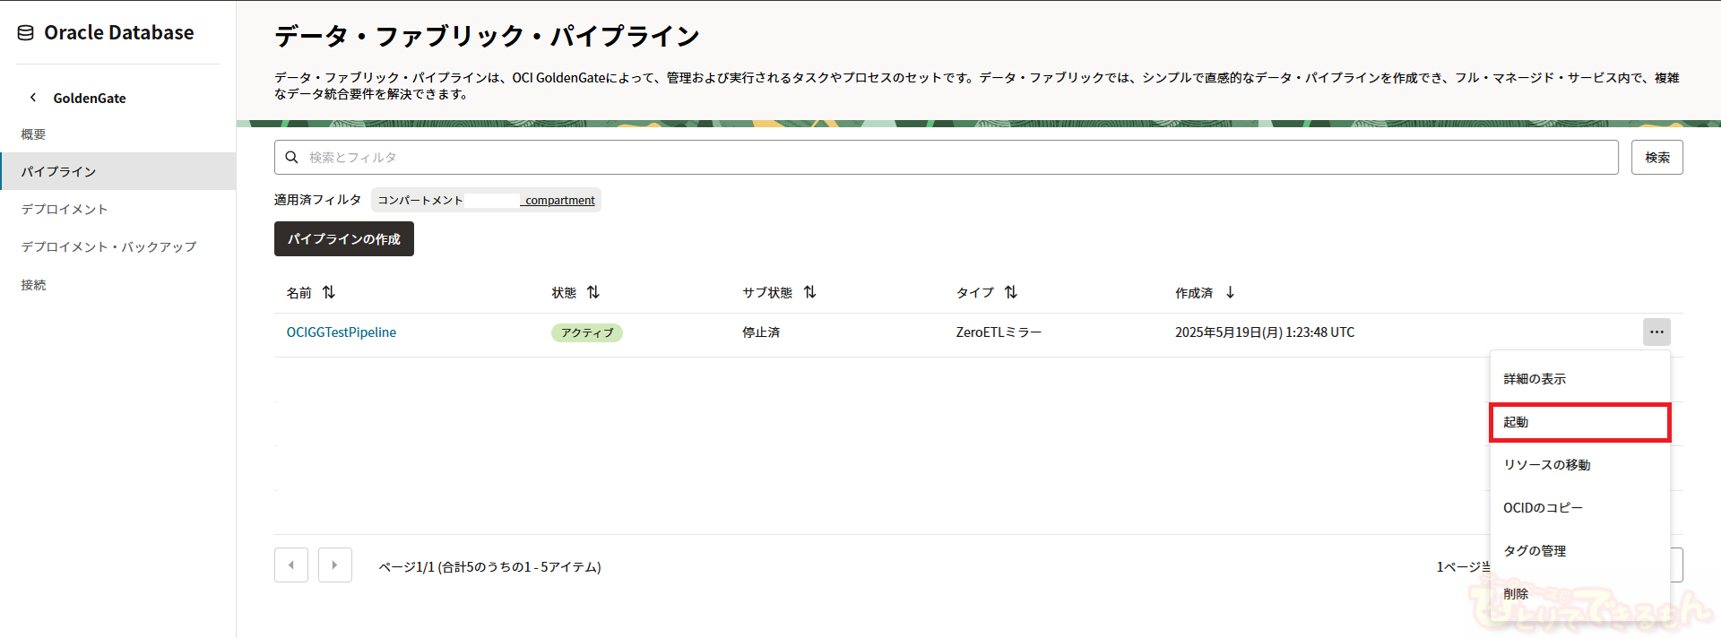Click the back chevron beside GoldenGate
The height and width of the screenshot is (638, 1721).
(x=33, y=98)
